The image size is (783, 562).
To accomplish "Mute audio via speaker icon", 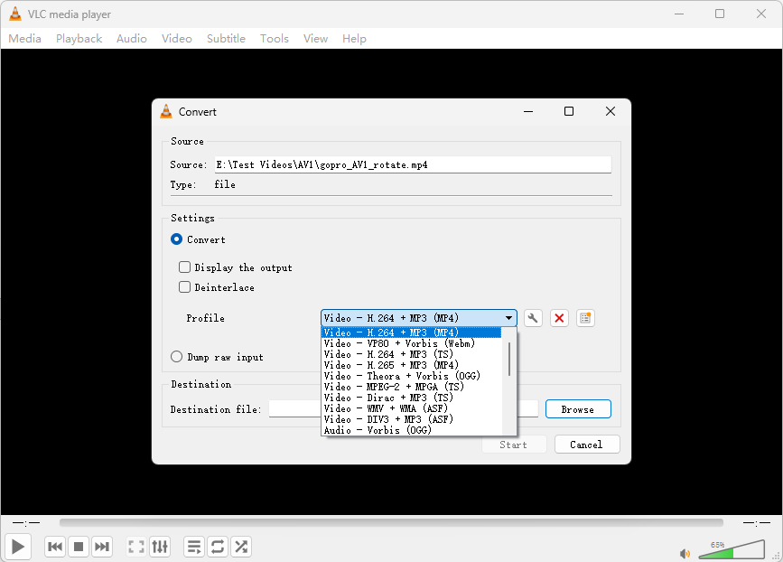I will [x=685, y=554].
